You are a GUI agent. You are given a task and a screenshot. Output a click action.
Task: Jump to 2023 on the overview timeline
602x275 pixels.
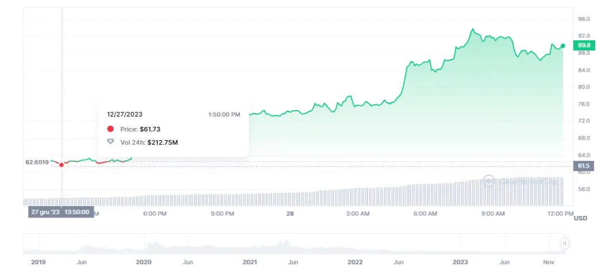click(x=461, y=262)
